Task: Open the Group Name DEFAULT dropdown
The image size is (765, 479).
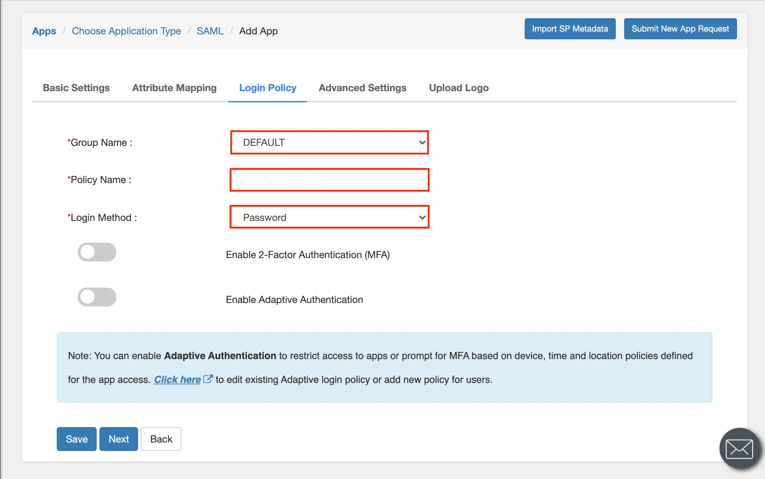Action: (330, 142)
